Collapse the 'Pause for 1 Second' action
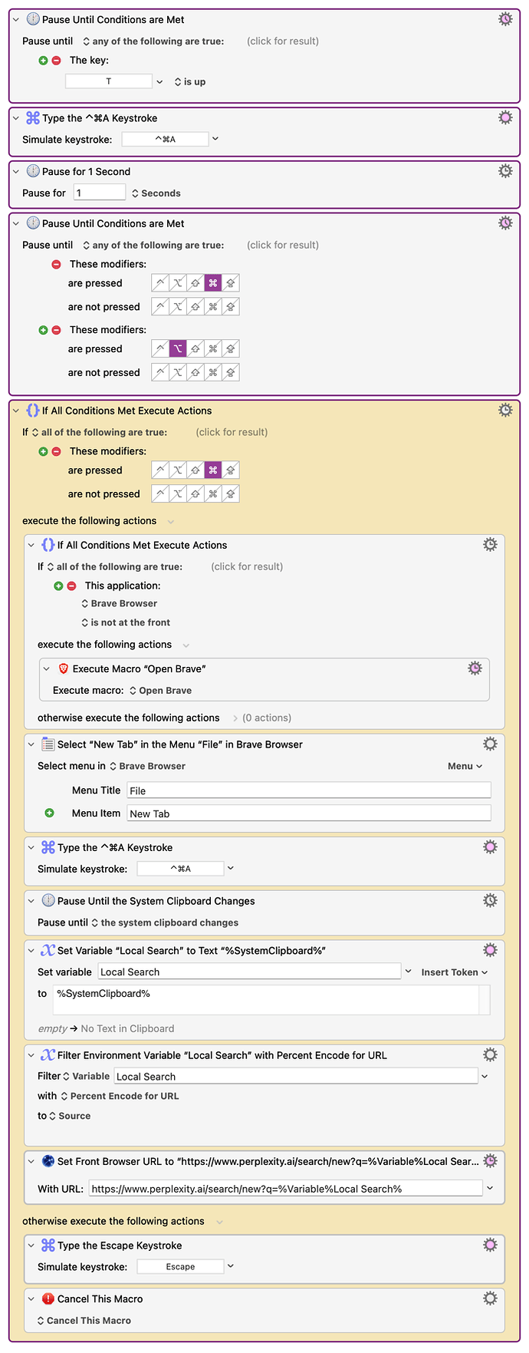 point(16,172)
